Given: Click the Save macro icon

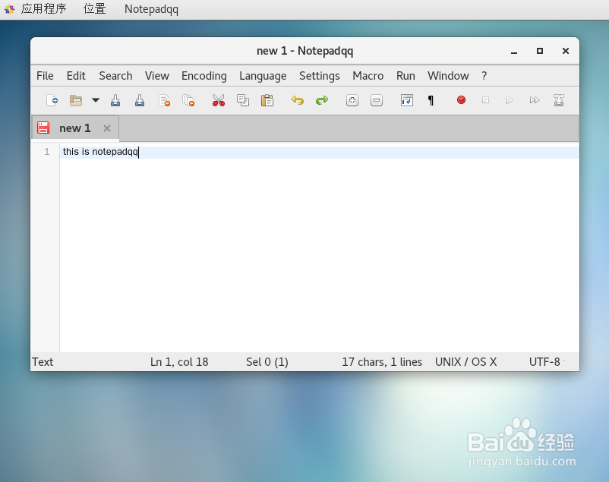Looking at the screenshot, I should (x=559, y=100).
